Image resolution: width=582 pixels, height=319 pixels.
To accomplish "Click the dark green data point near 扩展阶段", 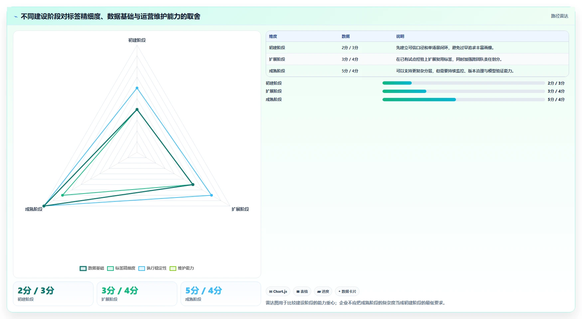I will pyautogui.click(x=193, y=185).
